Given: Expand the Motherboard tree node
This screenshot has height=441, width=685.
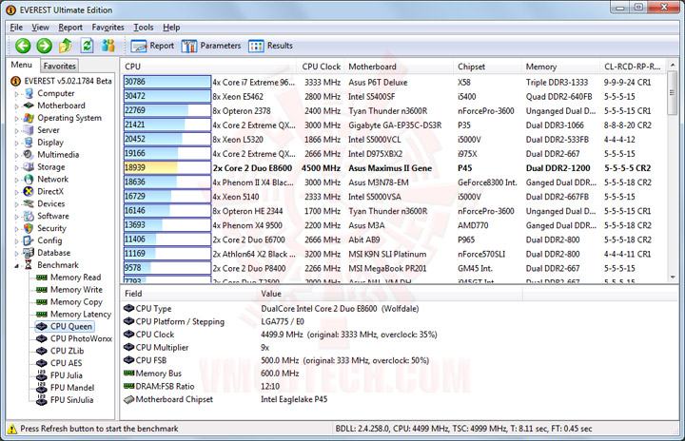Looking at the screenshot, I should [x=16, y=106].
